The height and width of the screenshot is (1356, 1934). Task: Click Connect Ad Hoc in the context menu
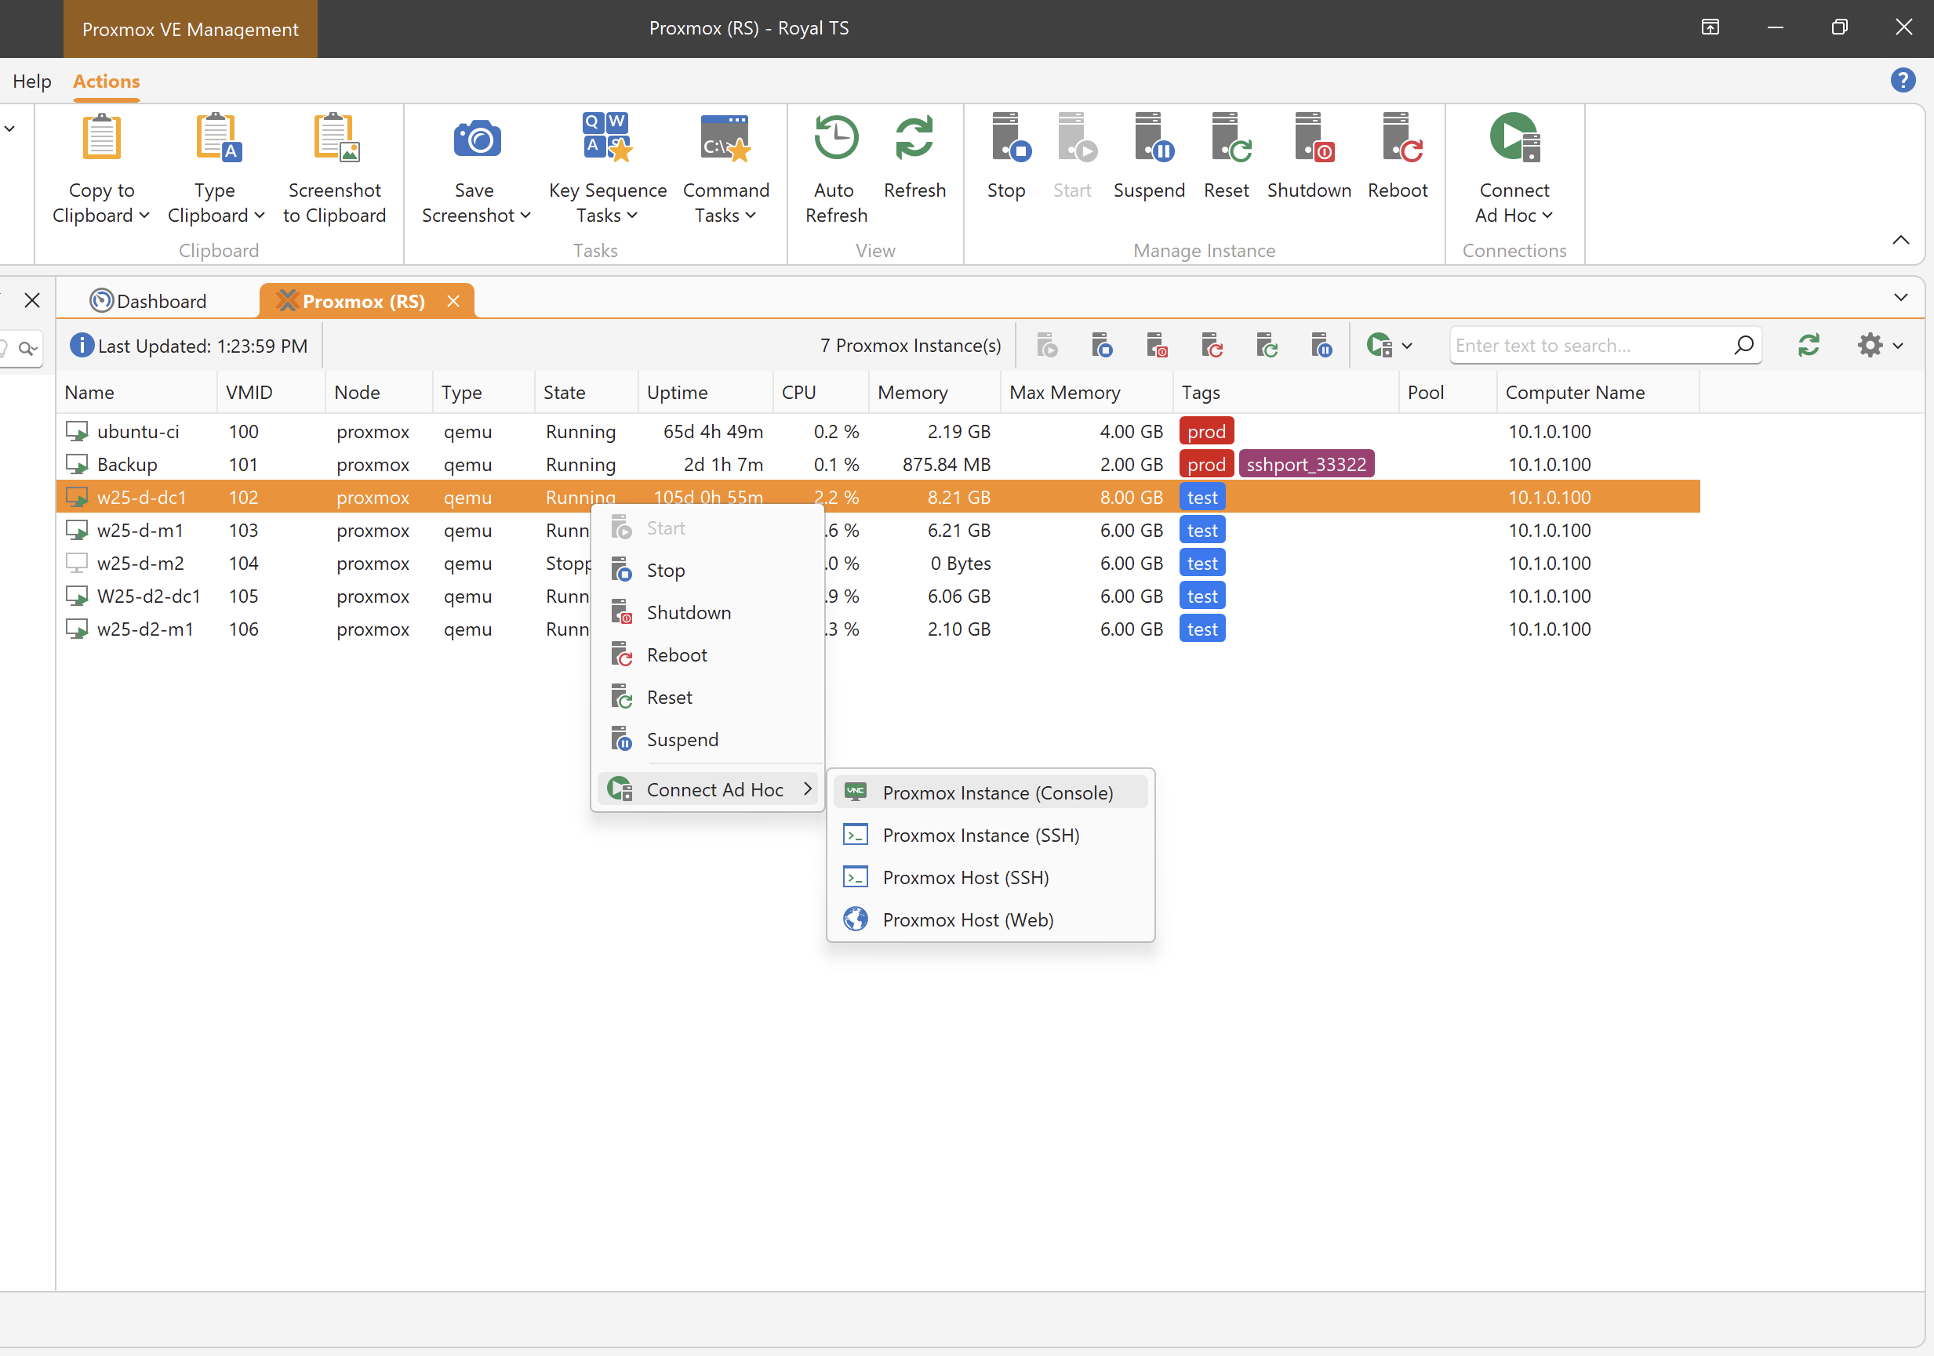(707, 789)
